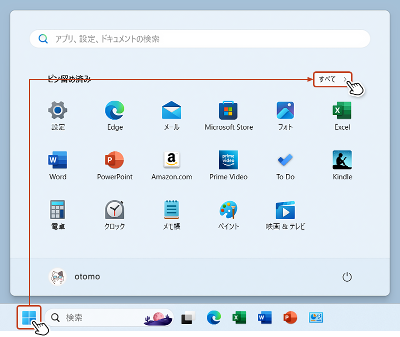Launch Edge from pinned apps
The image size is (400, 337).
115,116
